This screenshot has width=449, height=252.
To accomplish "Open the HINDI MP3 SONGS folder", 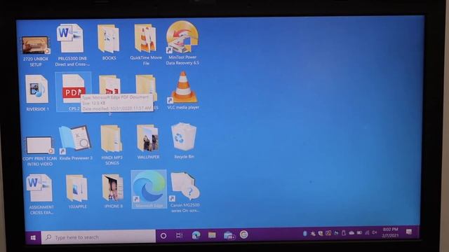I will tap(111, 139).
